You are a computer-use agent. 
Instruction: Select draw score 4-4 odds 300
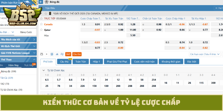click(x=213, y=83)
